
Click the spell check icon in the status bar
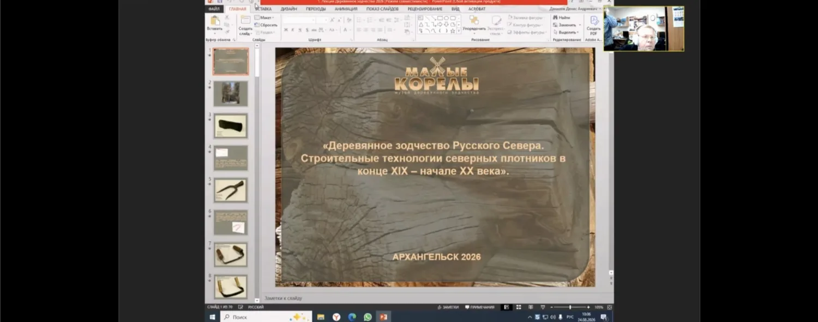pos(240,307)
